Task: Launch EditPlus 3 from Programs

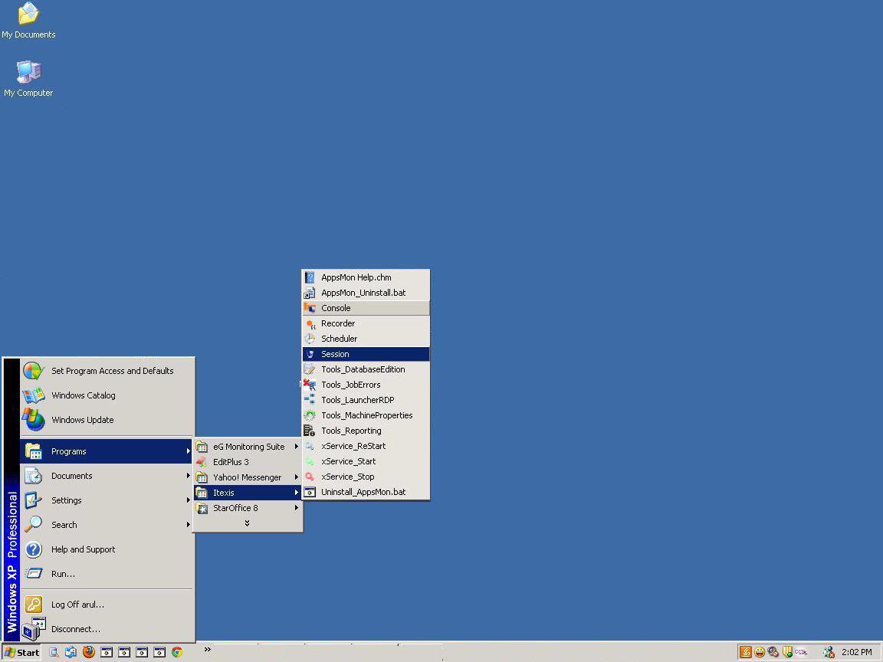Action: click(x=248, y=462)
